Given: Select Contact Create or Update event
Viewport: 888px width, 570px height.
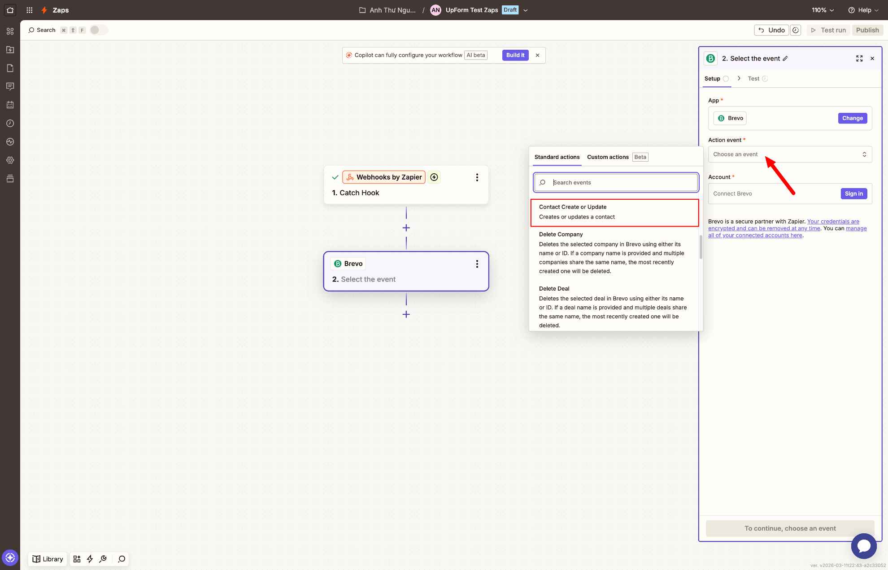Looking at the screenshot, I should (615, 212).
